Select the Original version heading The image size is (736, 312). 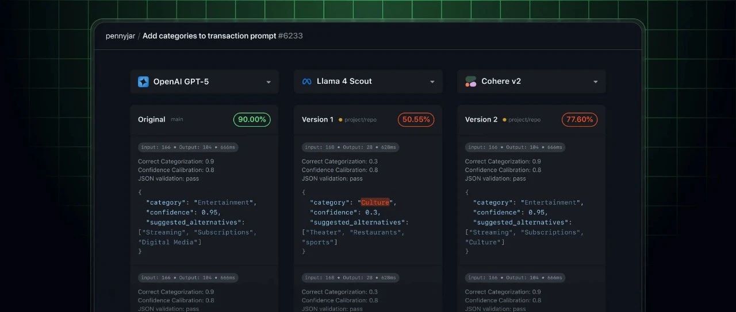(x=152, y=119)
